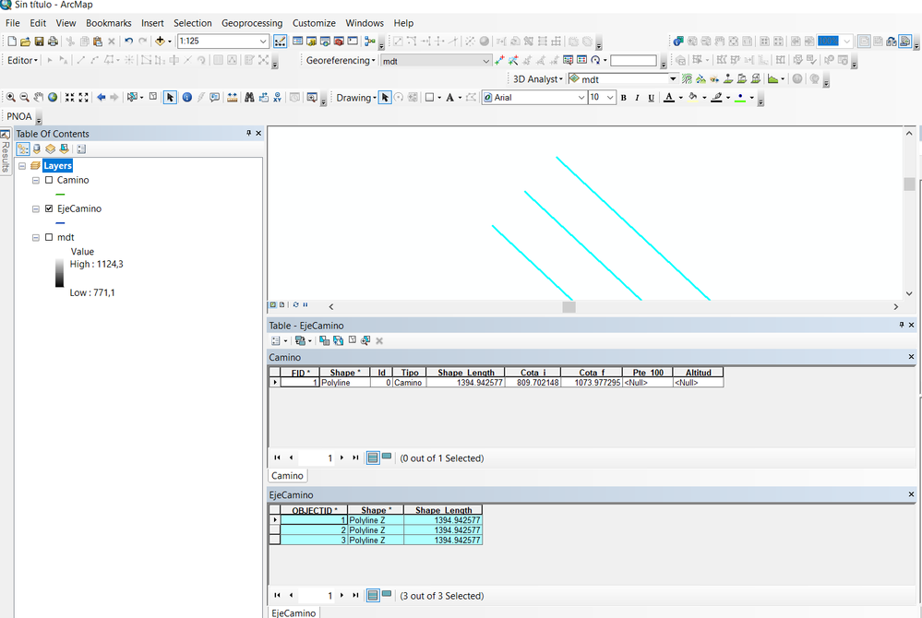
Task: Collapse the Camino layer legend
Action: [36, 181]
